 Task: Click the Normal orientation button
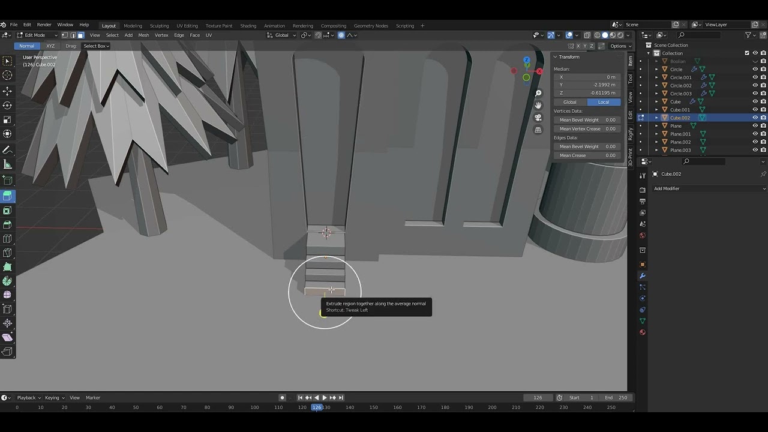click(26, 46)
